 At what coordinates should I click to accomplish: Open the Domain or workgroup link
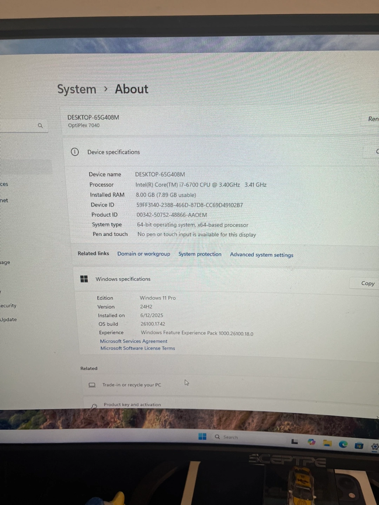pyautogui.click(x=144, y=254)
